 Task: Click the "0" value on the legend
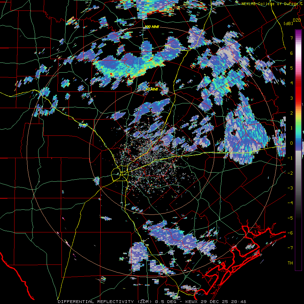point(292,143)
